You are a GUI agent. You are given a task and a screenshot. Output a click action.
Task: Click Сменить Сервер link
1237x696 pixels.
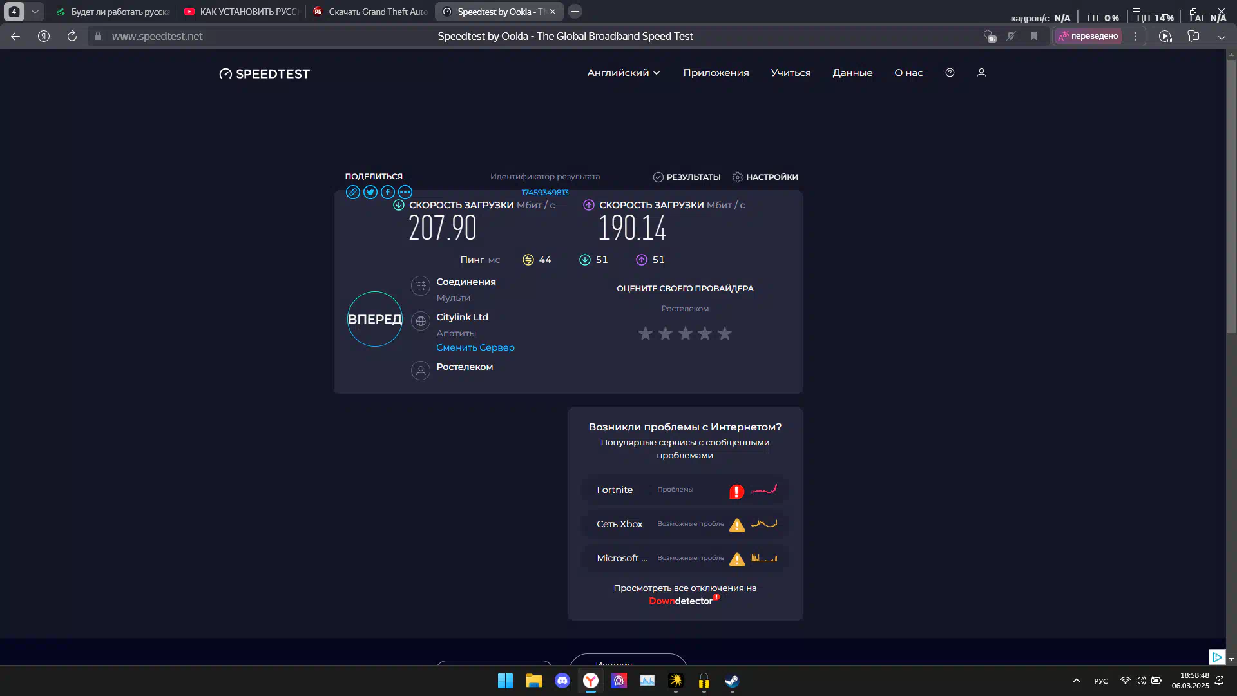click(475, 347)
